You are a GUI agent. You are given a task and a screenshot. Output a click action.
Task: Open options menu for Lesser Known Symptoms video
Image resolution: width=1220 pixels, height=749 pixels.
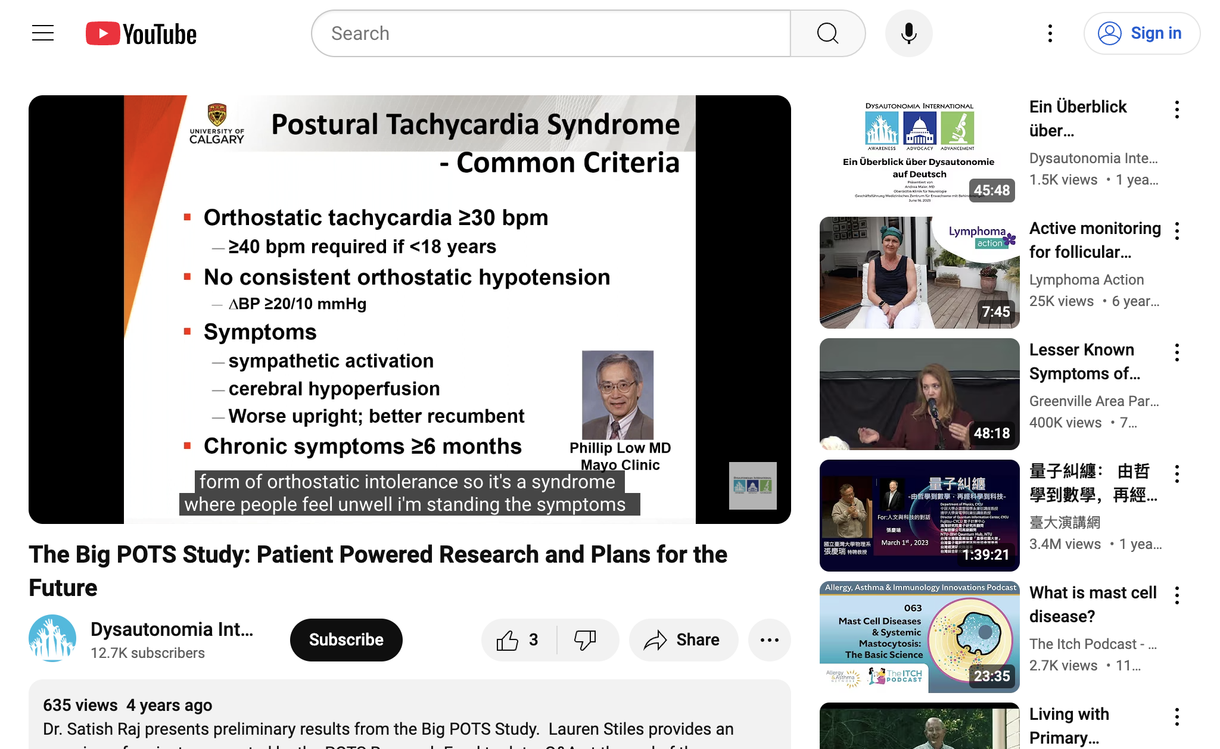[1177, 352]
